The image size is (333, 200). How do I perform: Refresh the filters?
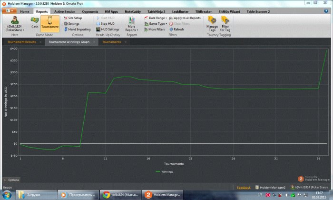pos(176,29)
